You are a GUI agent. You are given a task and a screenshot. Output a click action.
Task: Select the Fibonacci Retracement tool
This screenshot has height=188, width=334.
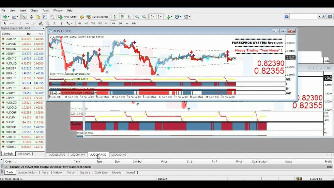coord(48,23)
